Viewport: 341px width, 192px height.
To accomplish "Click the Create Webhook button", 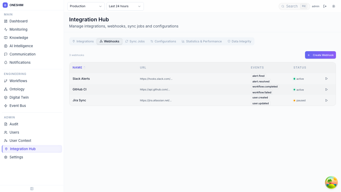I will point(320,55).
